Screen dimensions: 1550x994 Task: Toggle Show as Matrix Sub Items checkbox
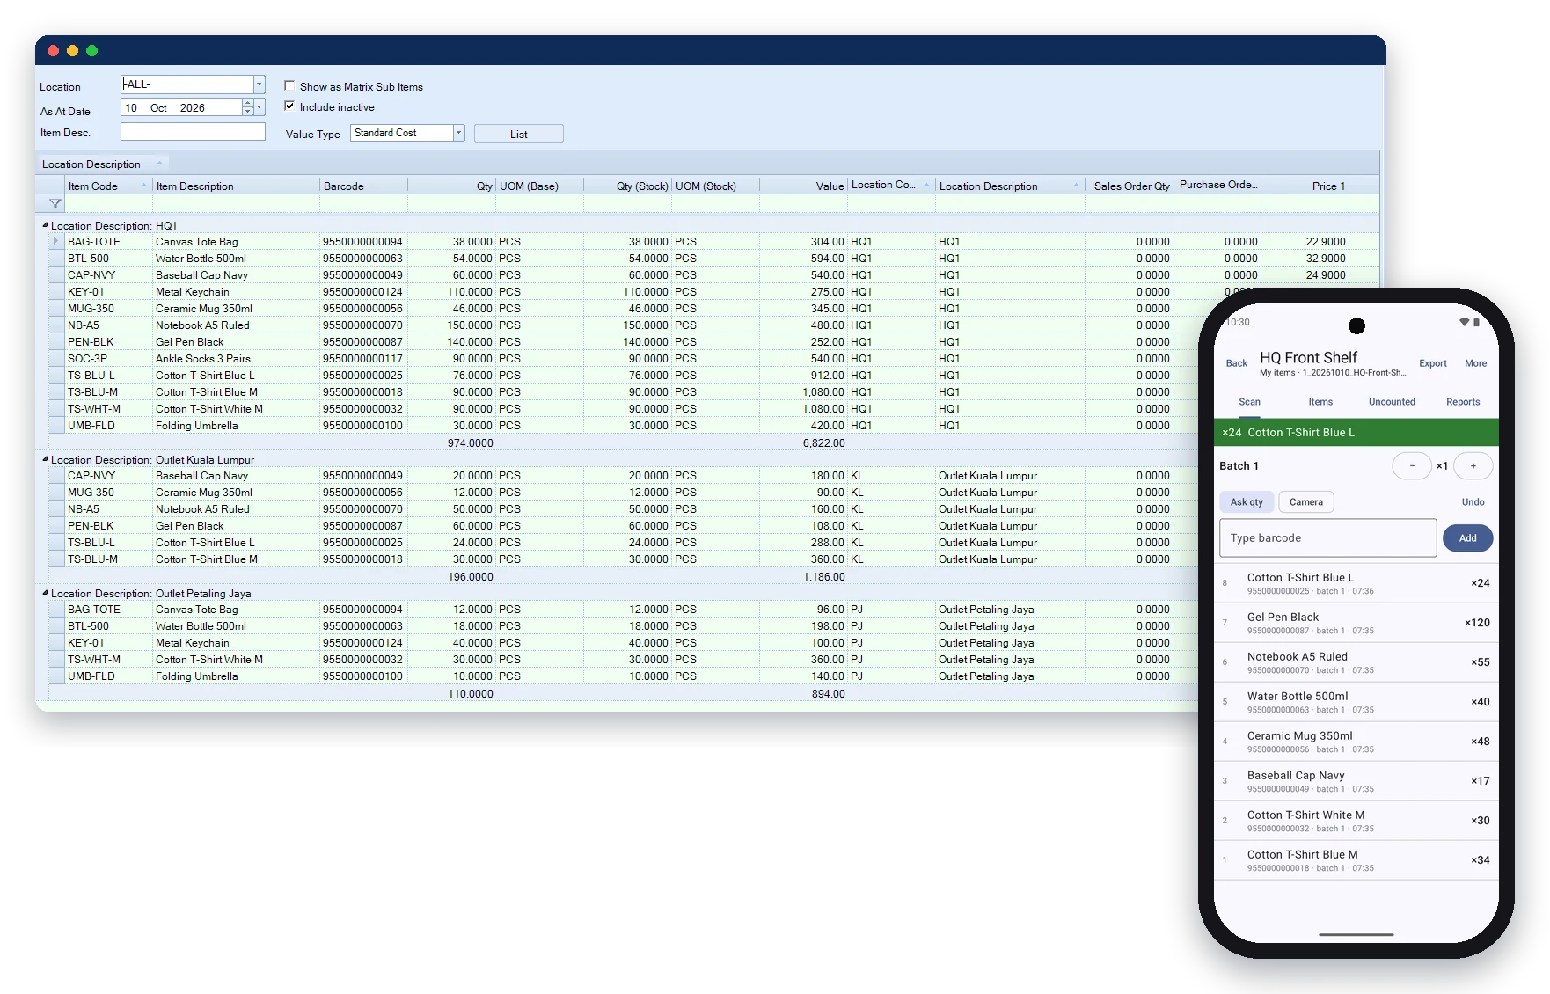point(289,86)
